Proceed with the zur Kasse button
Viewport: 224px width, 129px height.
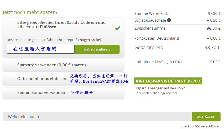click(x=206, y=117)
